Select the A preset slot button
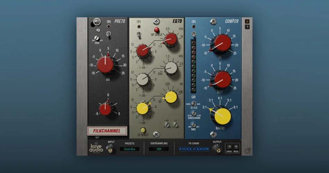Image resolution: width=329 pixels, height=173 pixels. [247, 21]
